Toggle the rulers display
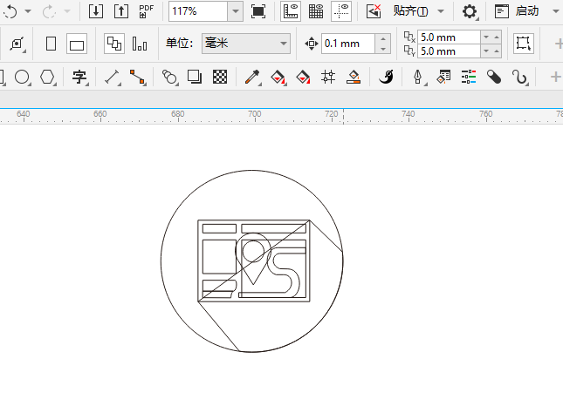This screenshot has height=406, width=563. tap(292, 11)
